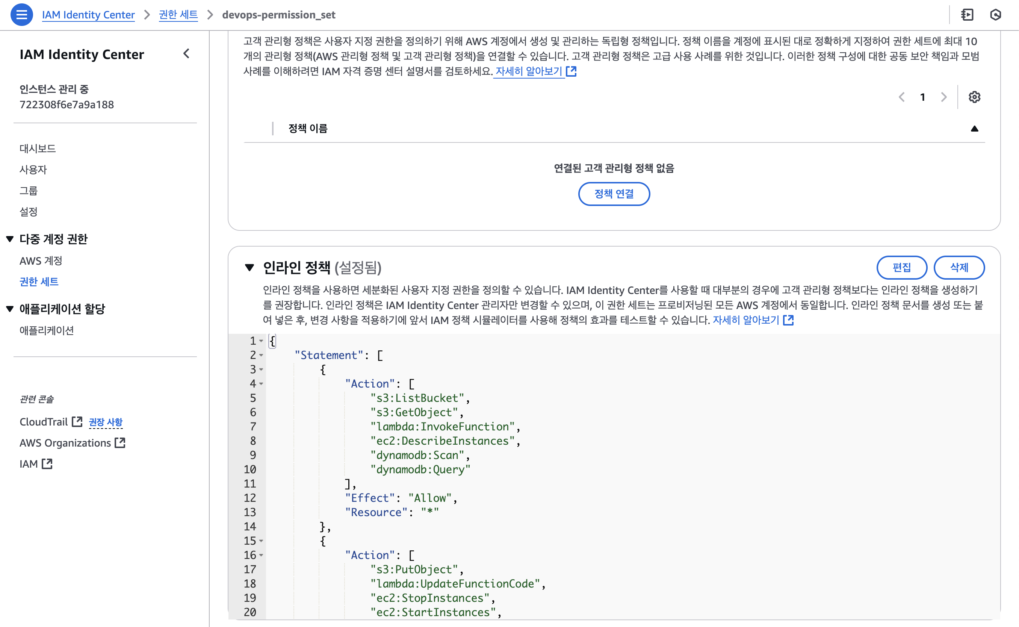Click the 정책 연결 button
Screen dimensions: 1019x627
click(x=614, y=194)
